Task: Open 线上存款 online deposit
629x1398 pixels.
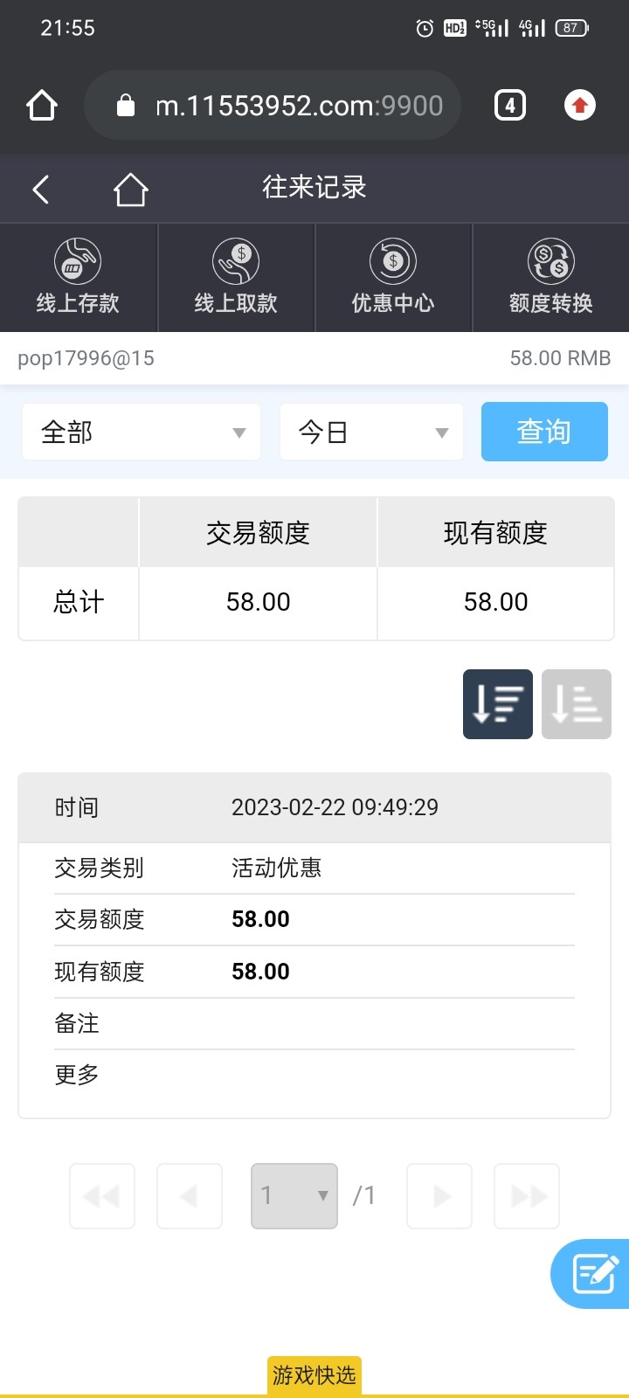Action: (78, 277)
